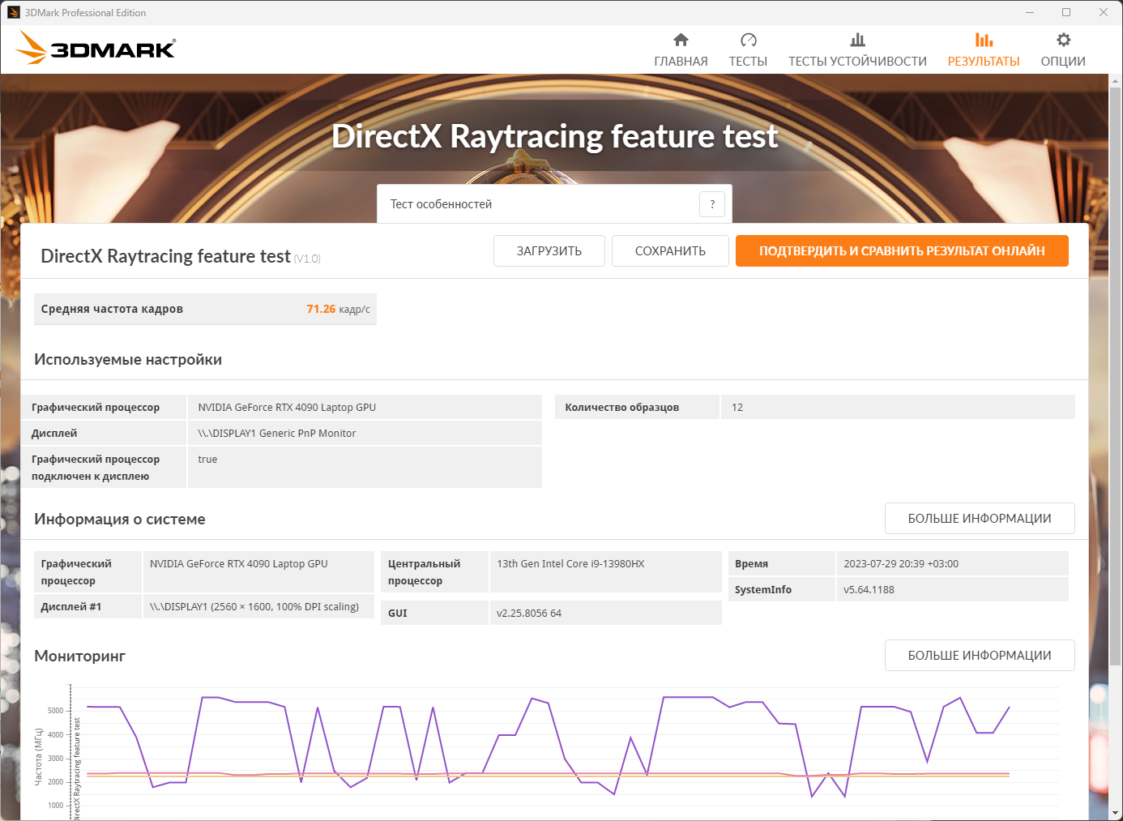Open the ГЛАВНАЯ tab
The height and width of the screenshot is (821, 1123).
pos(681,62)
